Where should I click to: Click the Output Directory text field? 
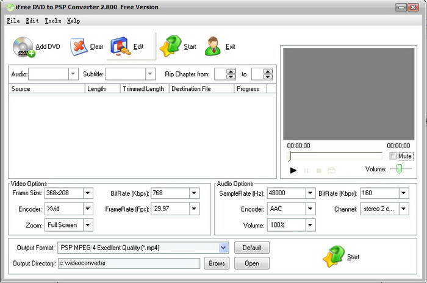coord(129,263)
